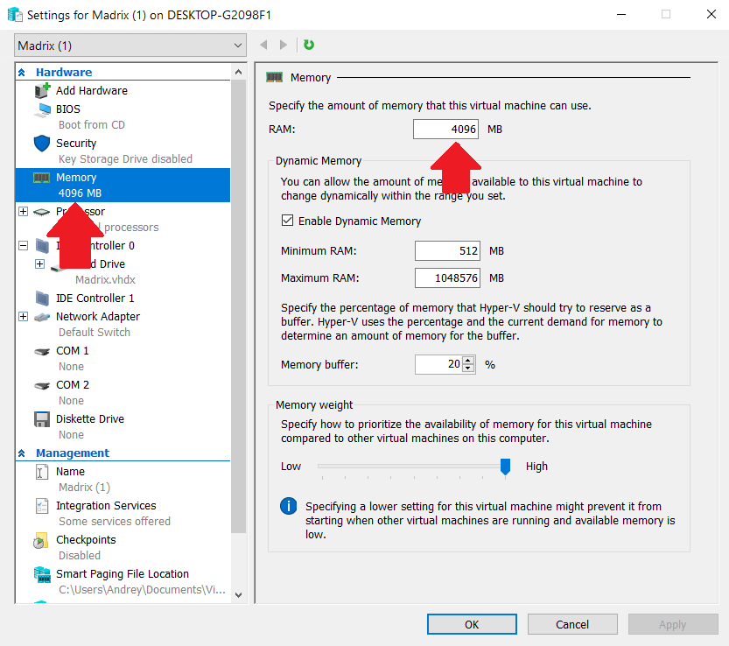
Task: Select the Name management item
Action: (x=70, y=472)
